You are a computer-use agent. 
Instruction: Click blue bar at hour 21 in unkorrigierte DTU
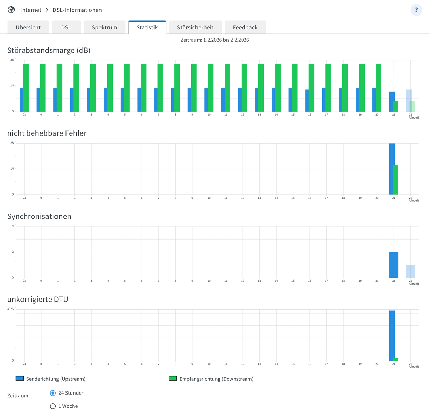[392, 335]
